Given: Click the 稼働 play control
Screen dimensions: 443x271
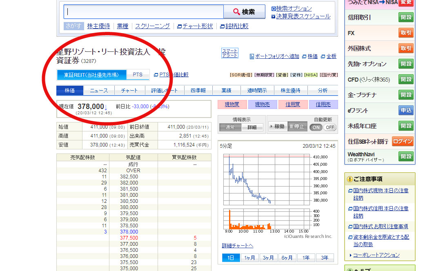Looking at the screenshot, I should (x=278, y=127).
